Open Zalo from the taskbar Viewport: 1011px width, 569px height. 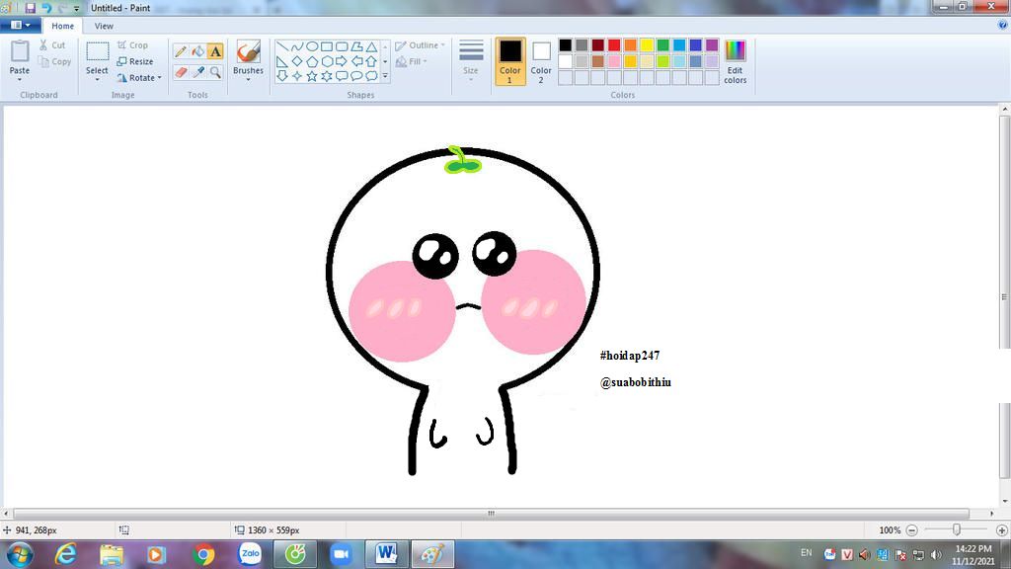[250, 554]
